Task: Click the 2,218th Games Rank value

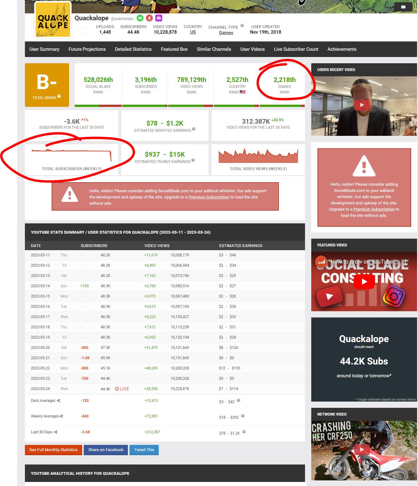Action: tap(284, 80)
